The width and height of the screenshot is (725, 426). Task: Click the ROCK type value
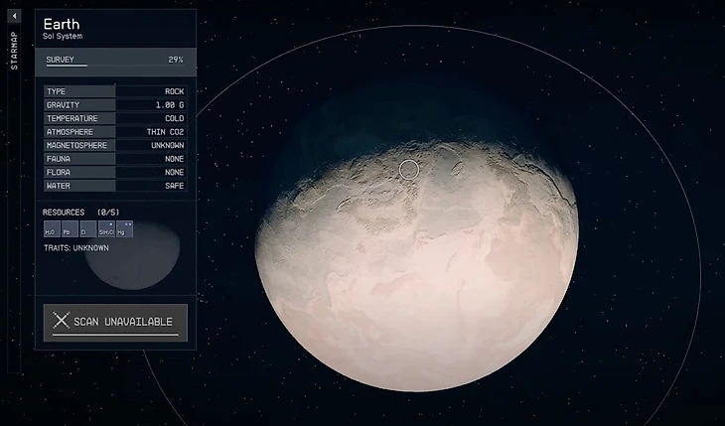175,91
